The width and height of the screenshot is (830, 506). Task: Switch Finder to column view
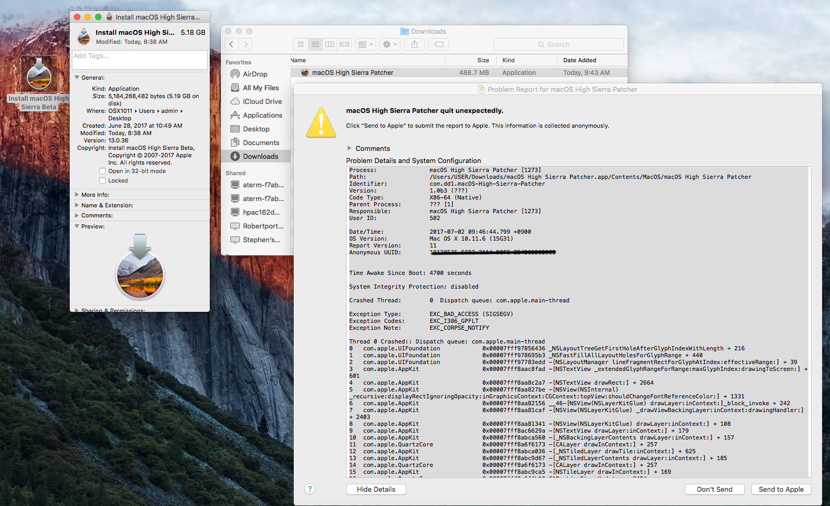pos(330,44)
